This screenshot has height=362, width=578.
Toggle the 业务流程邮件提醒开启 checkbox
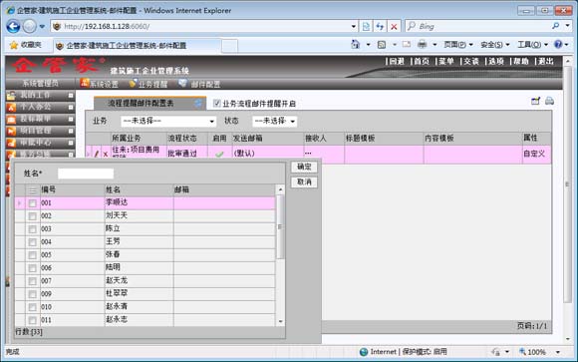coord(217,104)
